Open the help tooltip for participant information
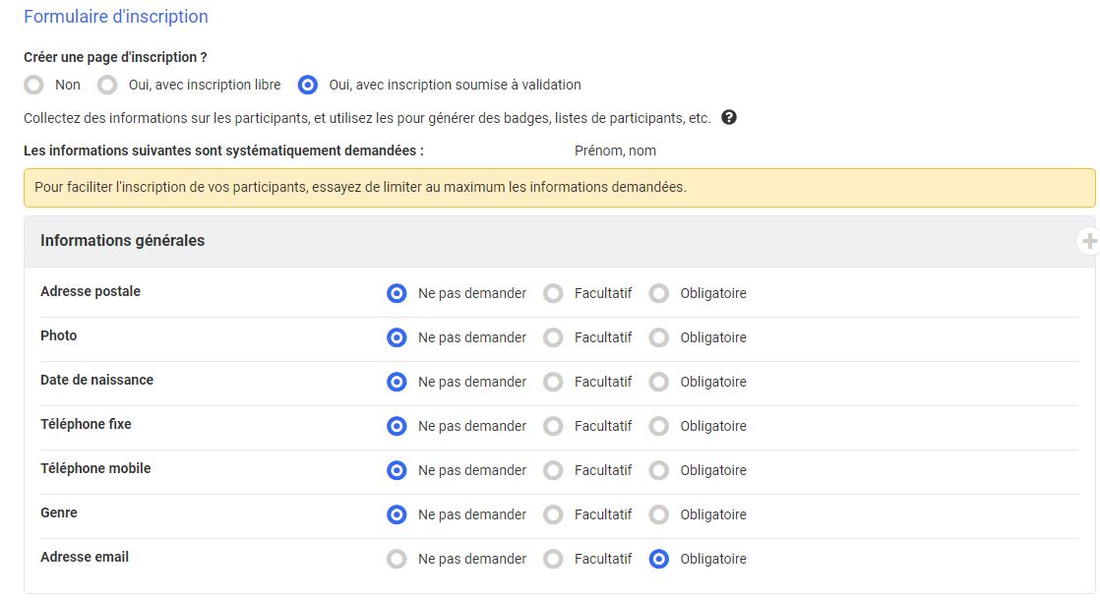1100x602 pixels. click(x=728, y=117)
